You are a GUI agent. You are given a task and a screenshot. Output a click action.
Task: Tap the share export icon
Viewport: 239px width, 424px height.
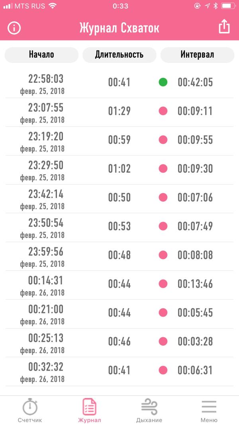(x=224, y=27)
